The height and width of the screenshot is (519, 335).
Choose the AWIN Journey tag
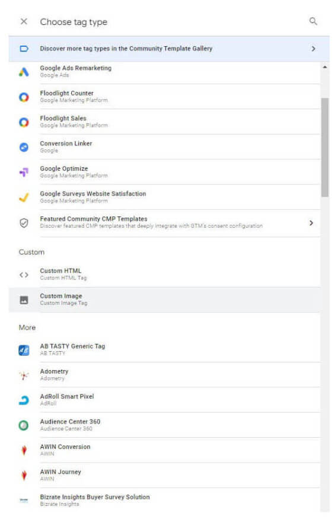pos(164,476)
